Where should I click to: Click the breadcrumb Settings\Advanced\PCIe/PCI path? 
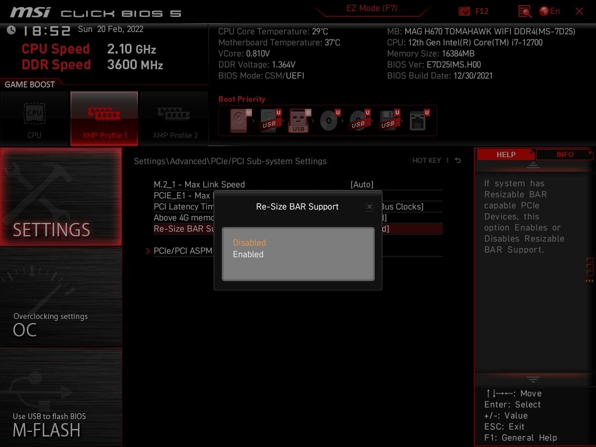(x=230, y=161)
